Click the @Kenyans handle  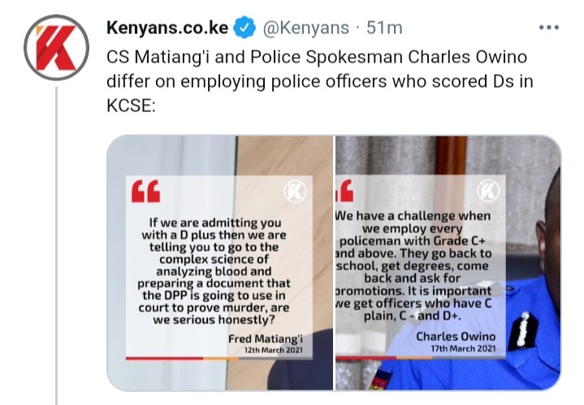306,28
